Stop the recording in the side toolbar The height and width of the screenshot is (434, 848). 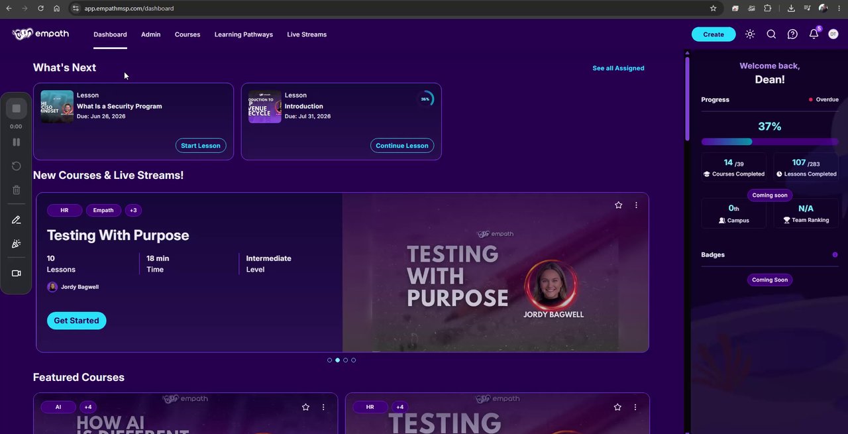click(17, 109)
